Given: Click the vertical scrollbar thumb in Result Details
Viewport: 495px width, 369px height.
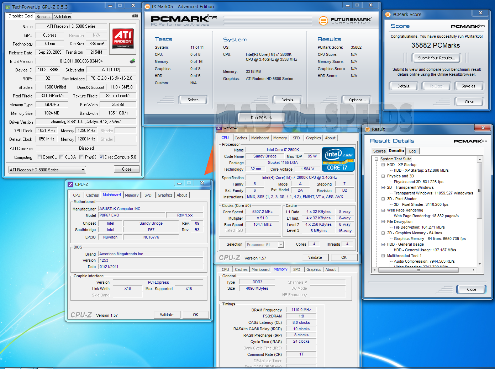Looking at the screenshot, I should [480, 191].
